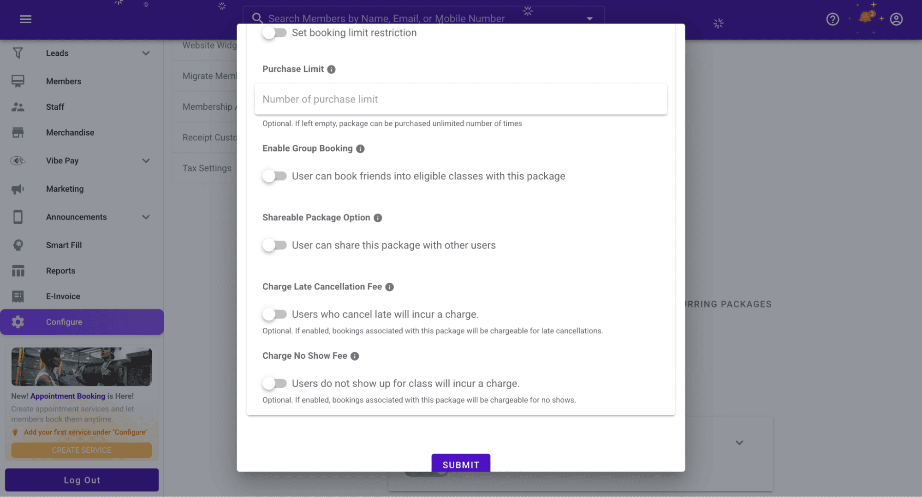Viewport: 922px width, 497px height.
Task: Click the Number of purchase limit field
Action: click(460, 99)
